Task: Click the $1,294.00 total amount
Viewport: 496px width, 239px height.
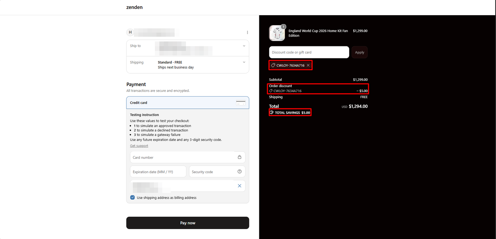Action: [x=358, y=106]
